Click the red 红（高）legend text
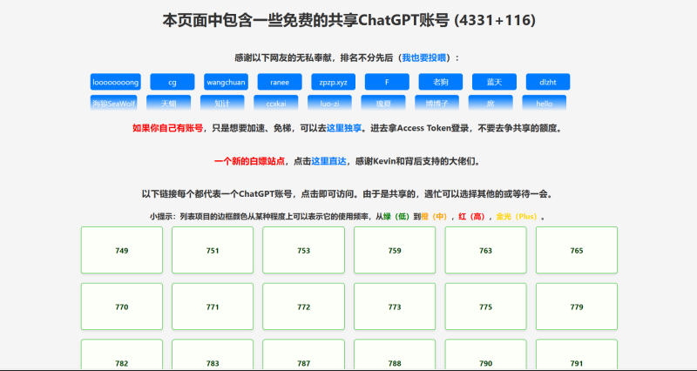The height and width of the screenshot is (371, 697). click(472, 217)
